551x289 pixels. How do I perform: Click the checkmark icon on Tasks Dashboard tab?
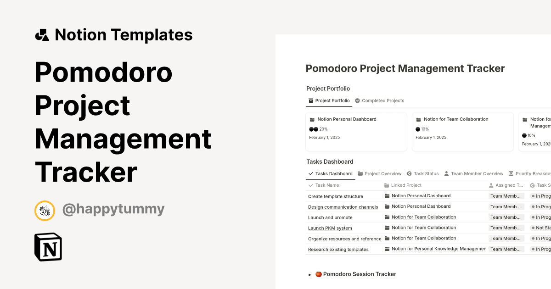click(x=311, y=173)
